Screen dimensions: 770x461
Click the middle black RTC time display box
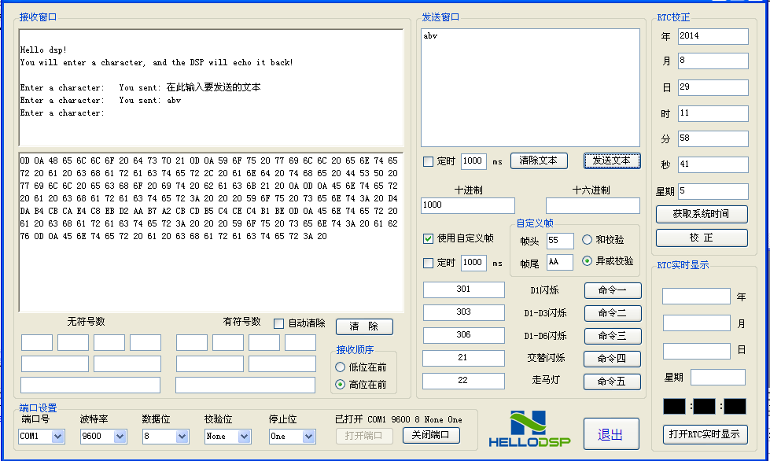tap(704, 407)
